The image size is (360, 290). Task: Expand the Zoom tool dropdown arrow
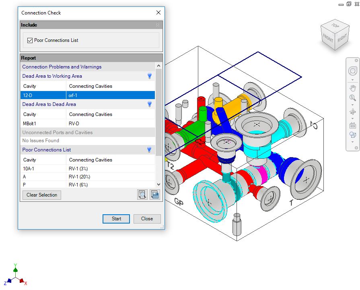point(353,105)
